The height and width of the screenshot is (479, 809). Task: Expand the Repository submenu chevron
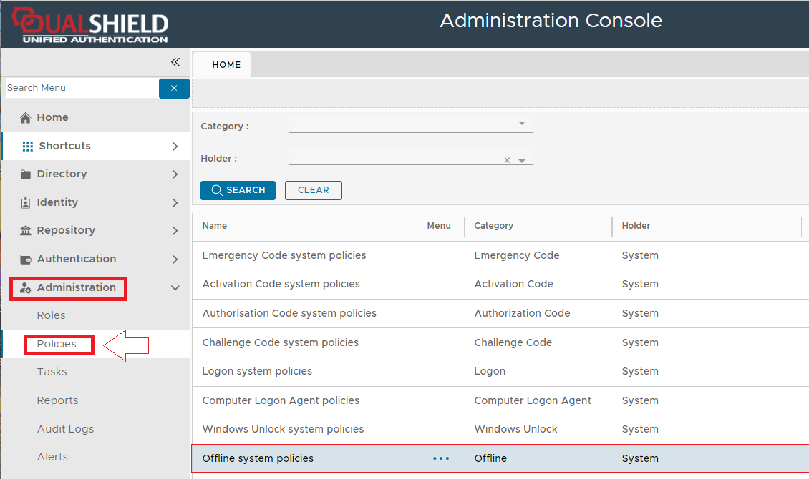pos(175,230)
